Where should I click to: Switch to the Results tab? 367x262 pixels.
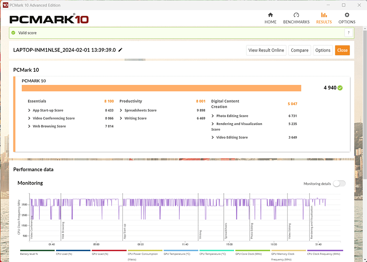(324, 18)
